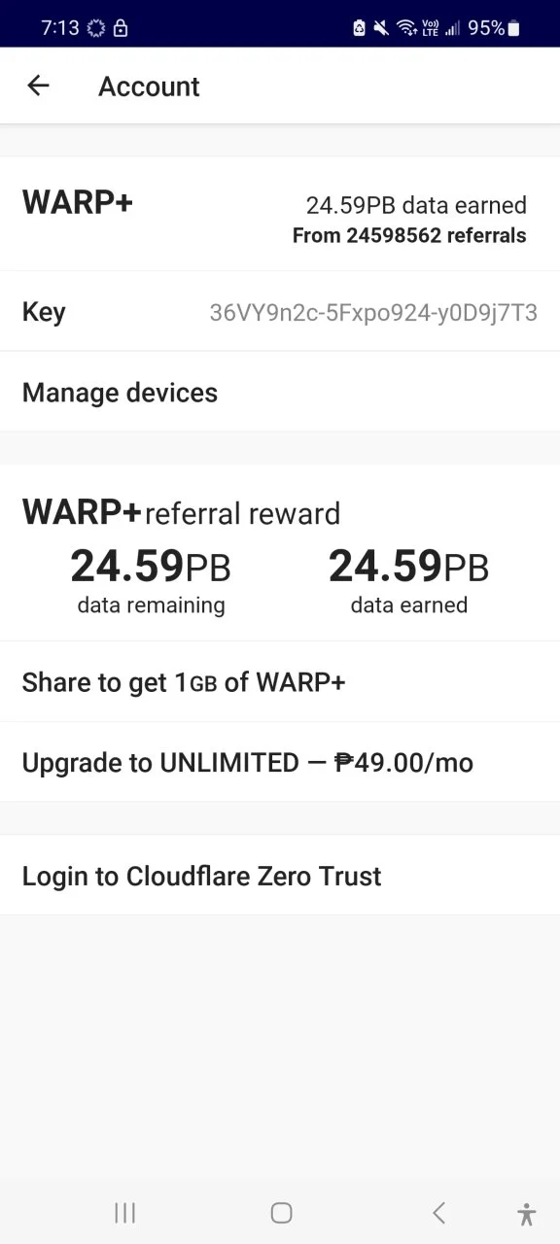Tap the WARP+ referral reward heading
Image resolution: width=560 pixels, height=1244 pixels.
point(181,511)
